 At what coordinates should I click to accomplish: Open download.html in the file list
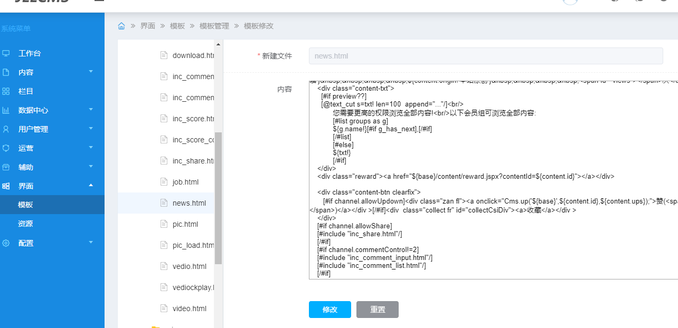coord(193,55)
